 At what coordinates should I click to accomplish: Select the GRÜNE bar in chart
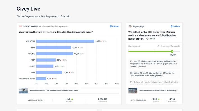[55, 54]
